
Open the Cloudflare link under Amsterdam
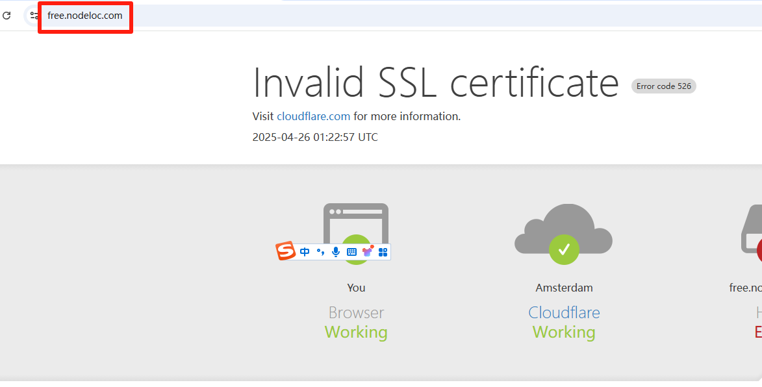coord(564,312)
